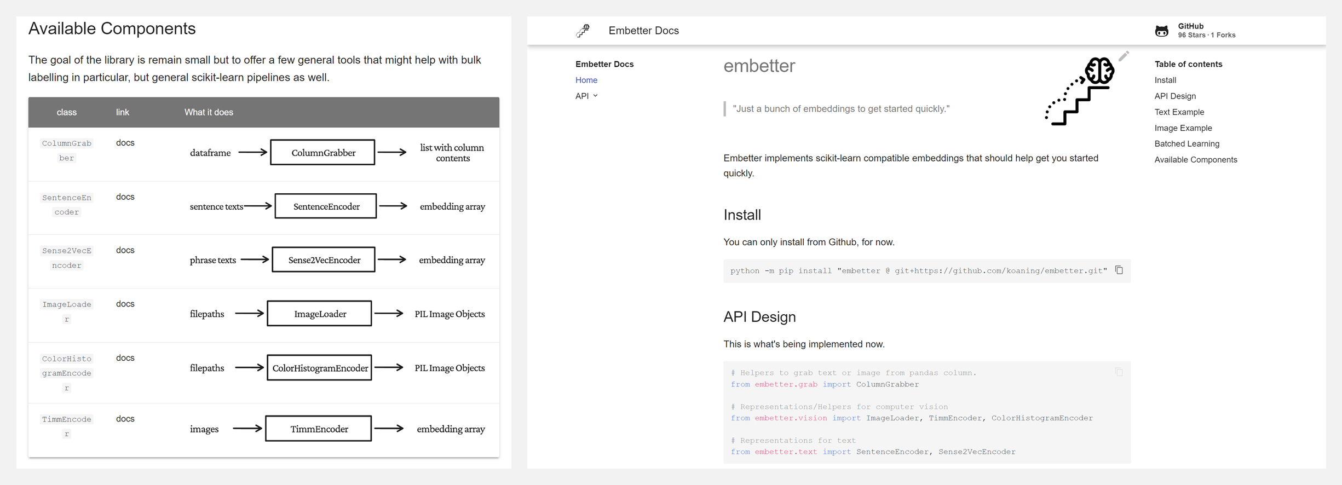Click the edit page pencil icon
1342x485 pixels.
(1124, 56)
